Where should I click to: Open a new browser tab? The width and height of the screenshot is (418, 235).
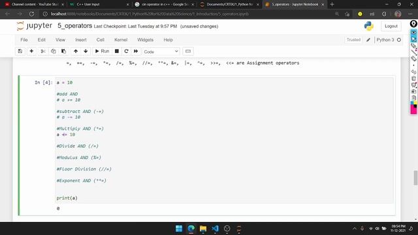click(x=332, y=5)
